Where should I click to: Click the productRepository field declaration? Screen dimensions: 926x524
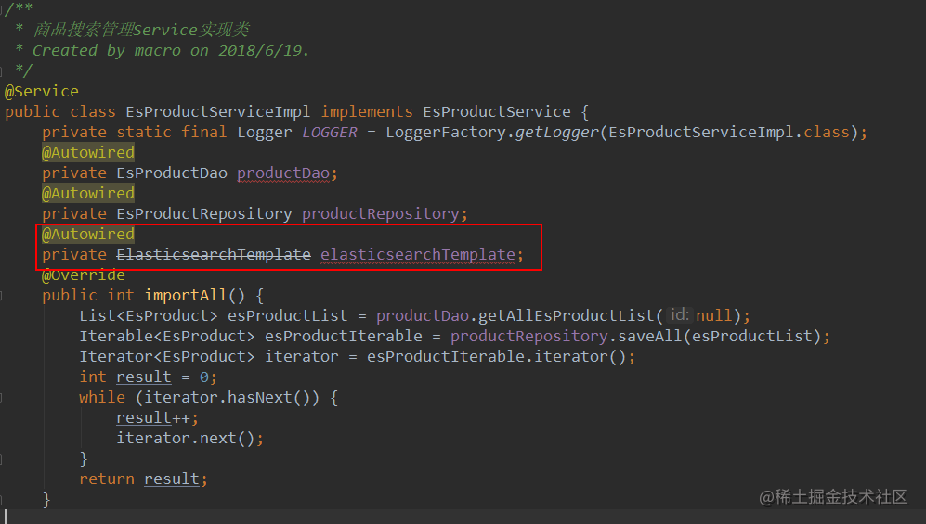click(x=380, y=214)
